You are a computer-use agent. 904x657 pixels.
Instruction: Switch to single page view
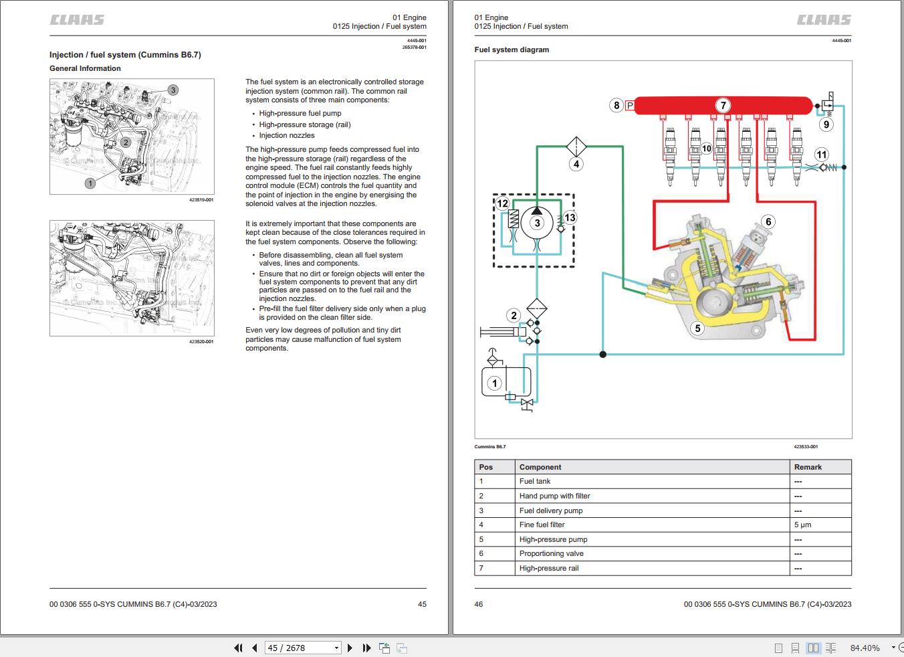click(x=778, y=648)
